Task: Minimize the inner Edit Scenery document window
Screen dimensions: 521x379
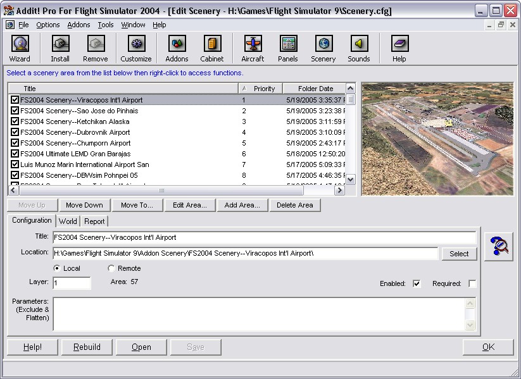Action: click(489, 25)
